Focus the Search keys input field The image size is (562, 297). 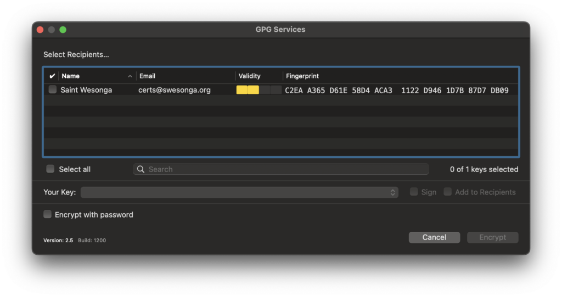tap(285, 169)
